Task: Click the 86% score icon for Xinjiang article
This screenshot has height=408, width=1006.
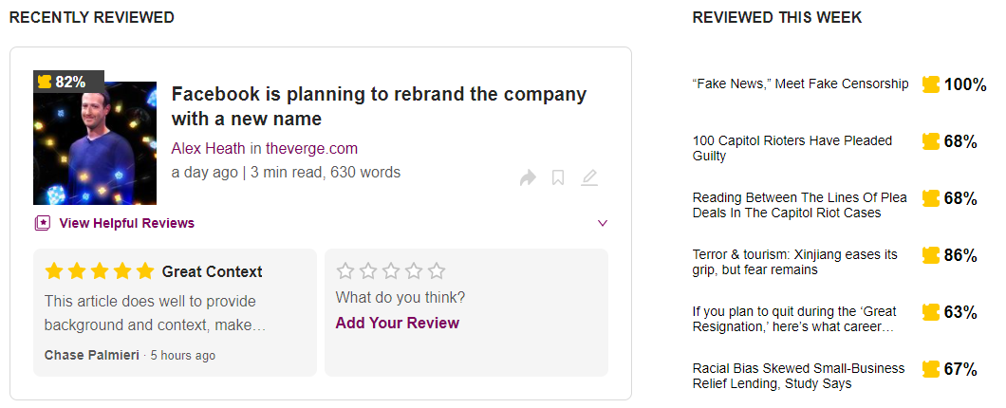Action: [931, 255]
